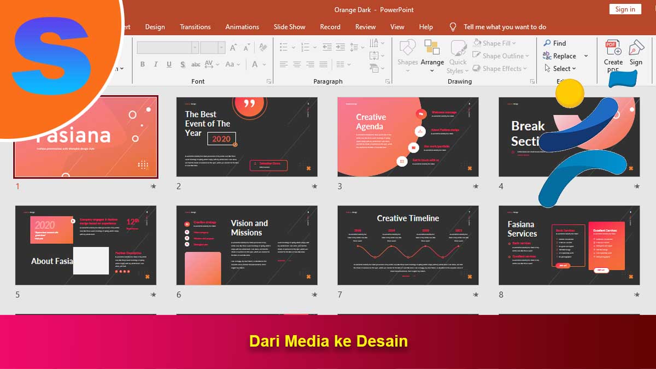Select slide 7 Creative Timeline thumbnail

click(408, 245)
